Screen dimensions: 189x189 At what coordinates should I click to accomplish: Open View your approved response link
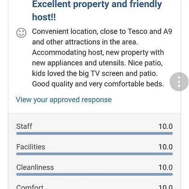[64, 100]
